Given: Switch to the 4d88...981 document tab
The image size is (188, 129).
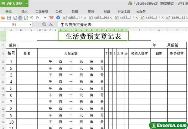Looking at the screenshot, I should [x=99, y=18].
